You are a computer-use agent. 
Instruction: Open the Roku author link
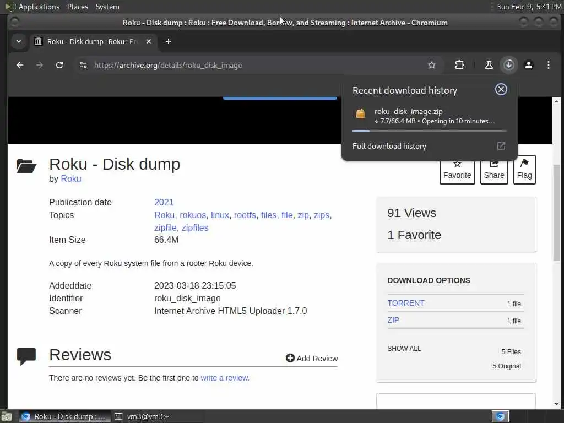coord(71,179)
